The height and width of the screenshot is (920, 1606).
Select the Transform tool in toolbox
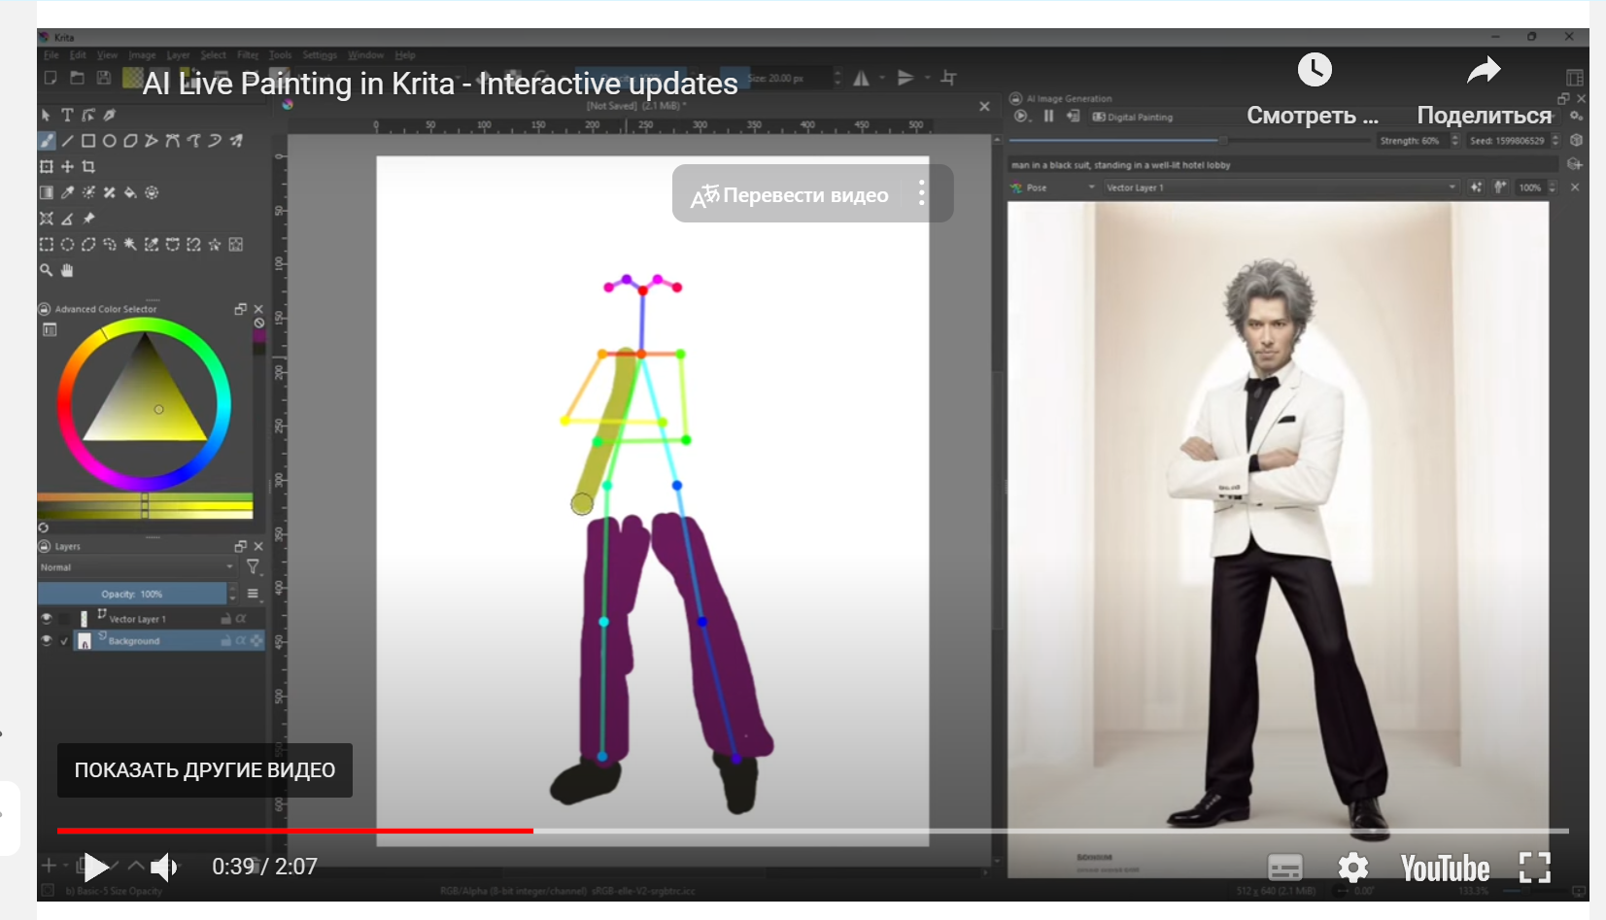tap(47, 166)
